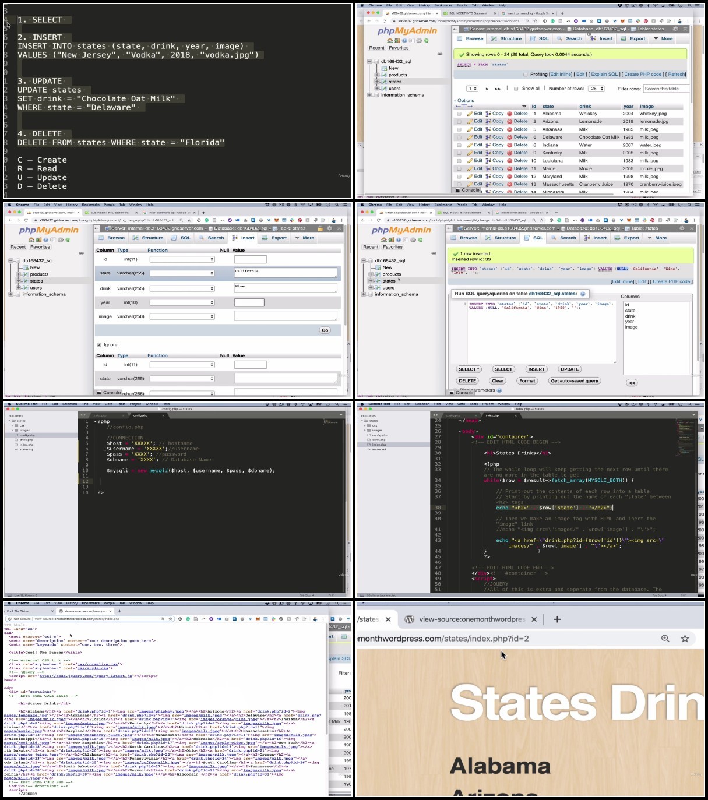
Task: Click Copy icon in Arizona row
Action: pos(489,121)
